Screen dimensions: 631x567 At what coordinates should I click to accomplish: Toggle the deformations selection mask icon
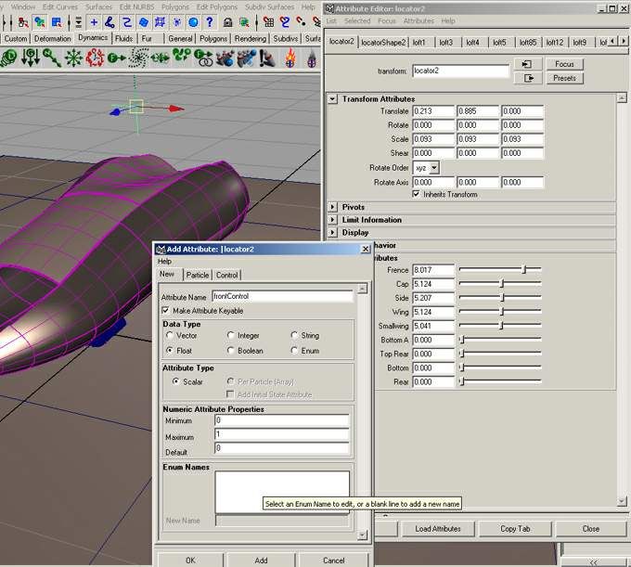(160, 22)
